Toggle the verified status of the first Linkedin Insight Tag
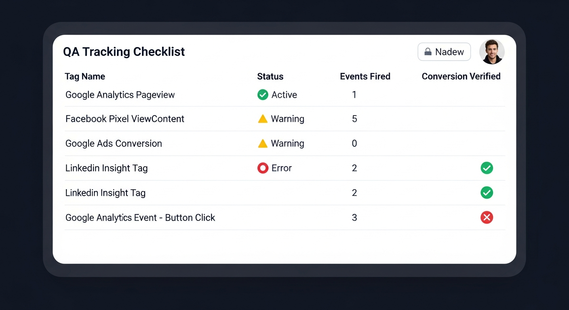This screenshot has width=569, height=310. click(x=487, y=168)
